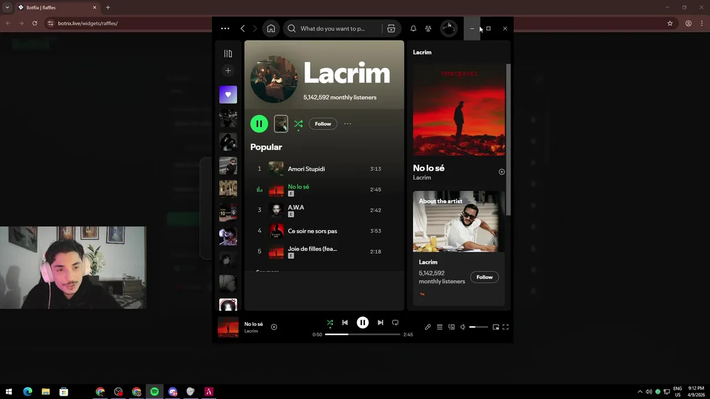Screen dimensions: 710x399
Task: Select the No lo sé track row
Action: [324, 190]
